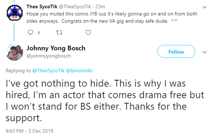Open the @ljmontello mention link

pyautogui.click(x=79, y=70)
